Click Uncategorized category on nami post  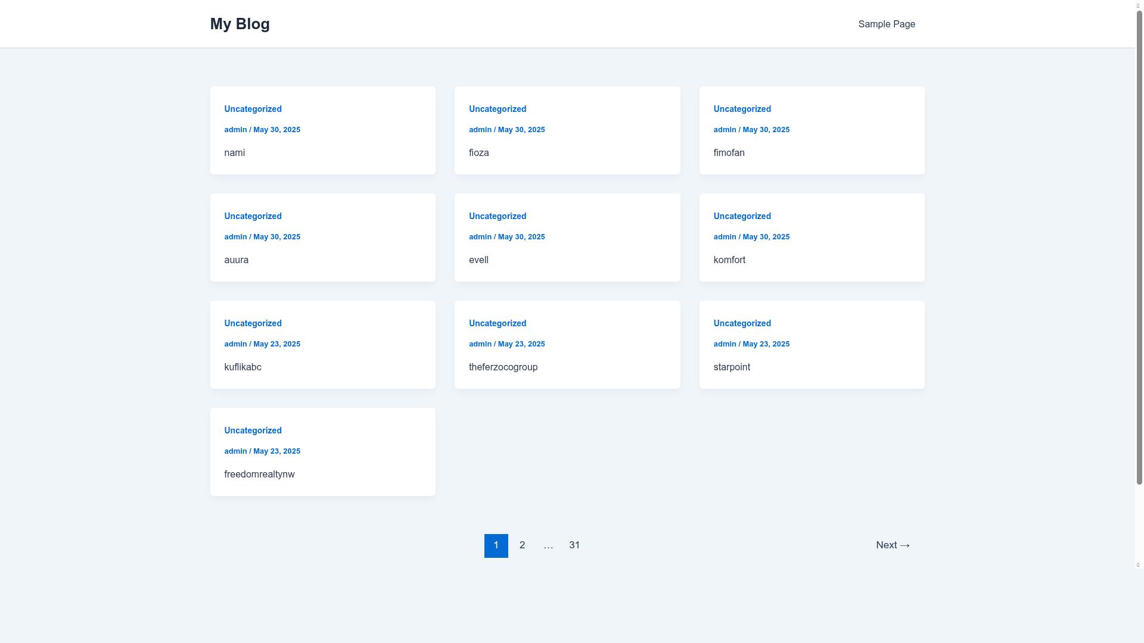click(253, 109)
